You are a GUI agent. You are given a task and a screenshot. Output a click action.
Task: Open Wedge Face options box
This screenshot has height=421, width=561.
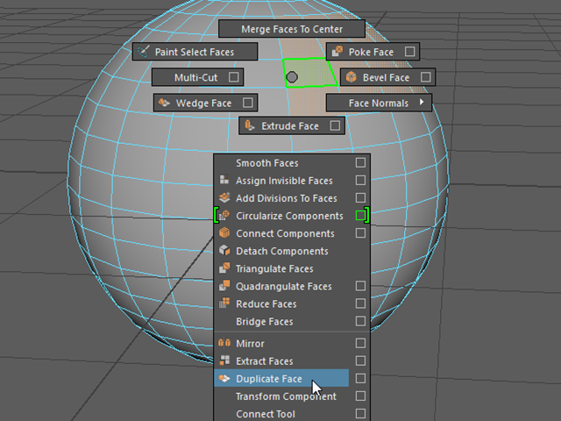[x=247, y=103]
